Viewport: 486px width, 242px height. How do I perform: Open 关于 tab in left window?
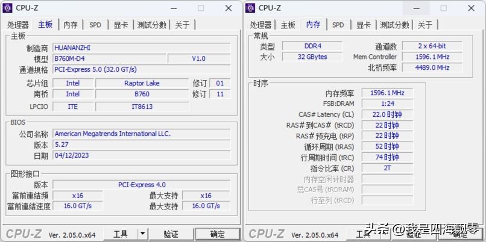182,25
